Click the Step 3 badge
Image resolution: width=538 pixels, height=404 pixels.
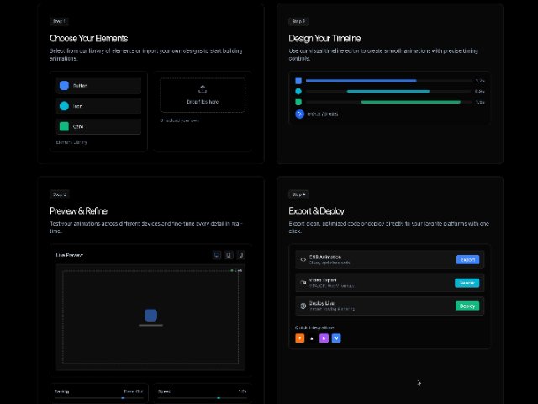click(60, 194)
